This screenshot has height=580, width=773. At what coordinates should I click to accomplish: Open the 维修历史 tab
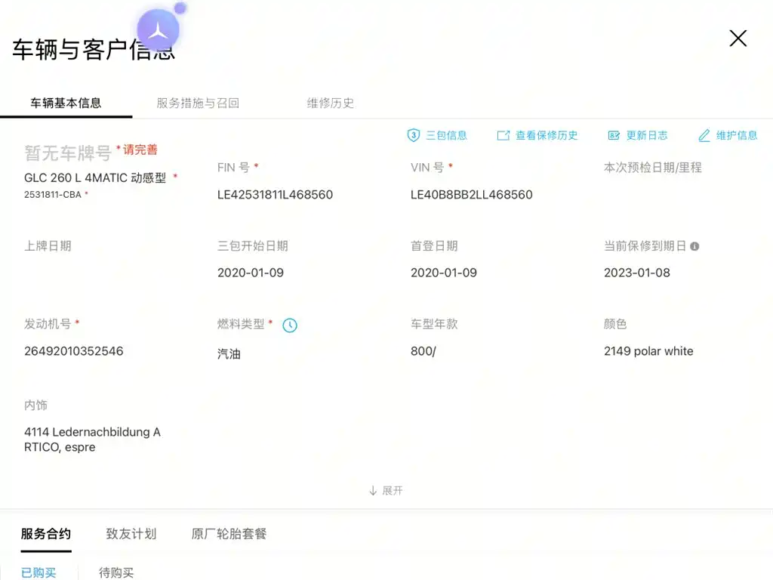[x=331, y=103]
